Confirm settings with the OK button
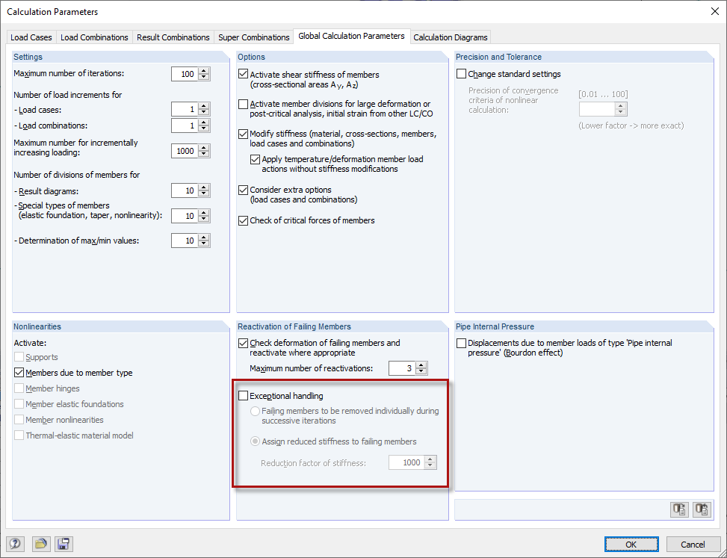 631,544
